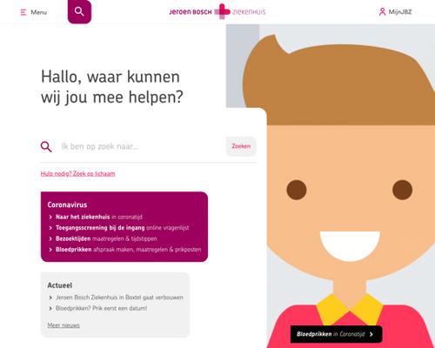The width and height of the screenshot is (435, 348).
Task: Open MijnJBZ in the top navigation
Action: [400, 12]
